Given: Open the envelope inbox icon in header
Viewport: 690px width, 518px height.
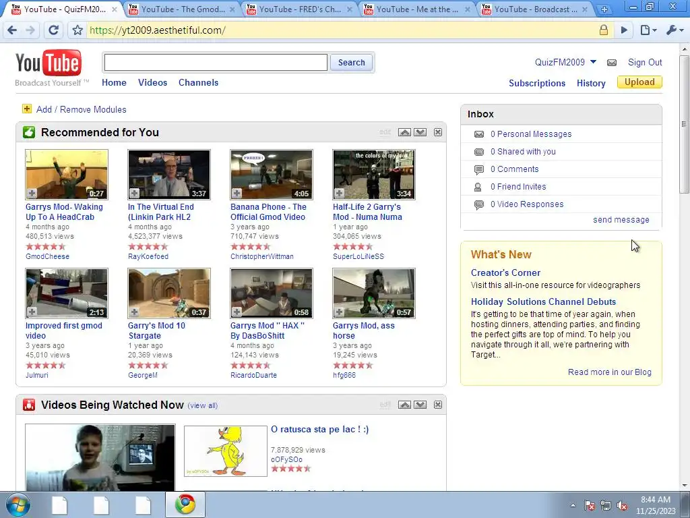Looking at the screenshot, I should 612,63.
